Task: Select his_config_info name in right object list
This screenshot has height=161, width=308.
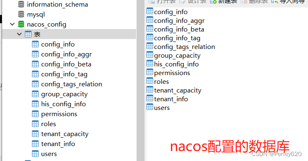Action: (x=176, y=65)
